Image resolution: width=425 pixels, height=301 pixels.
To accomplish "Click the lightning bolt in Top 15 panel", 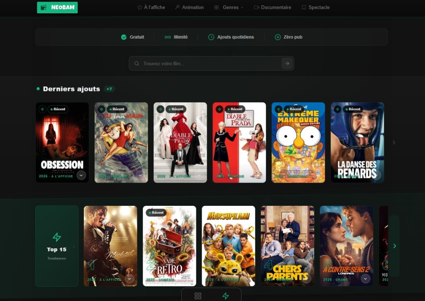I will [56, 237].
